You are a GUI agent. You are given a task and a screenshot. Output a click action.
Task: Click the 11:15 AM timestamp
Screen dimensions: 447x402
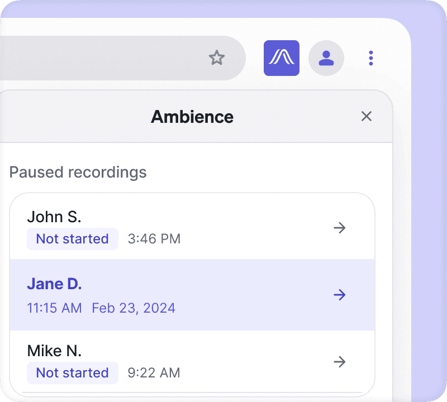pyautogui.click(x=54, y=308)
